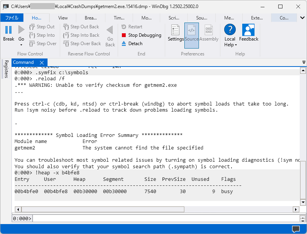Switch to the Source ribbon tab

pos(202,18)
